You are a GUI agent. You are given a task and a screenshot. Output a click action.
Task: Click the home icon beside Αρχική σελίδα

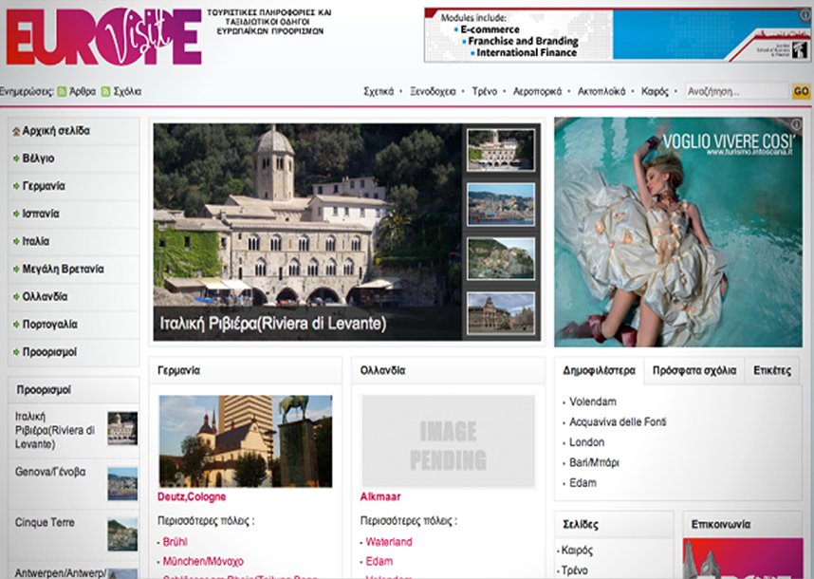pyautogui.click(x=15, y=131)
